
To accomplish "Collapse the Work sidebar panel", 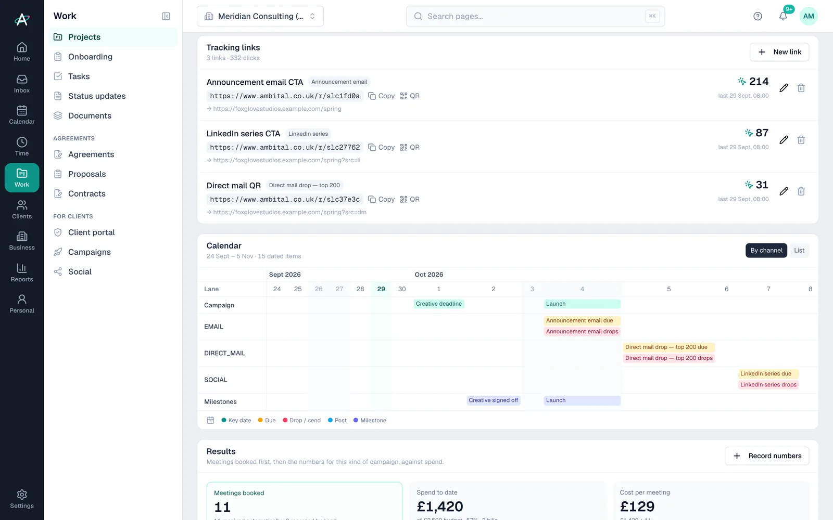I will [166, 16].
